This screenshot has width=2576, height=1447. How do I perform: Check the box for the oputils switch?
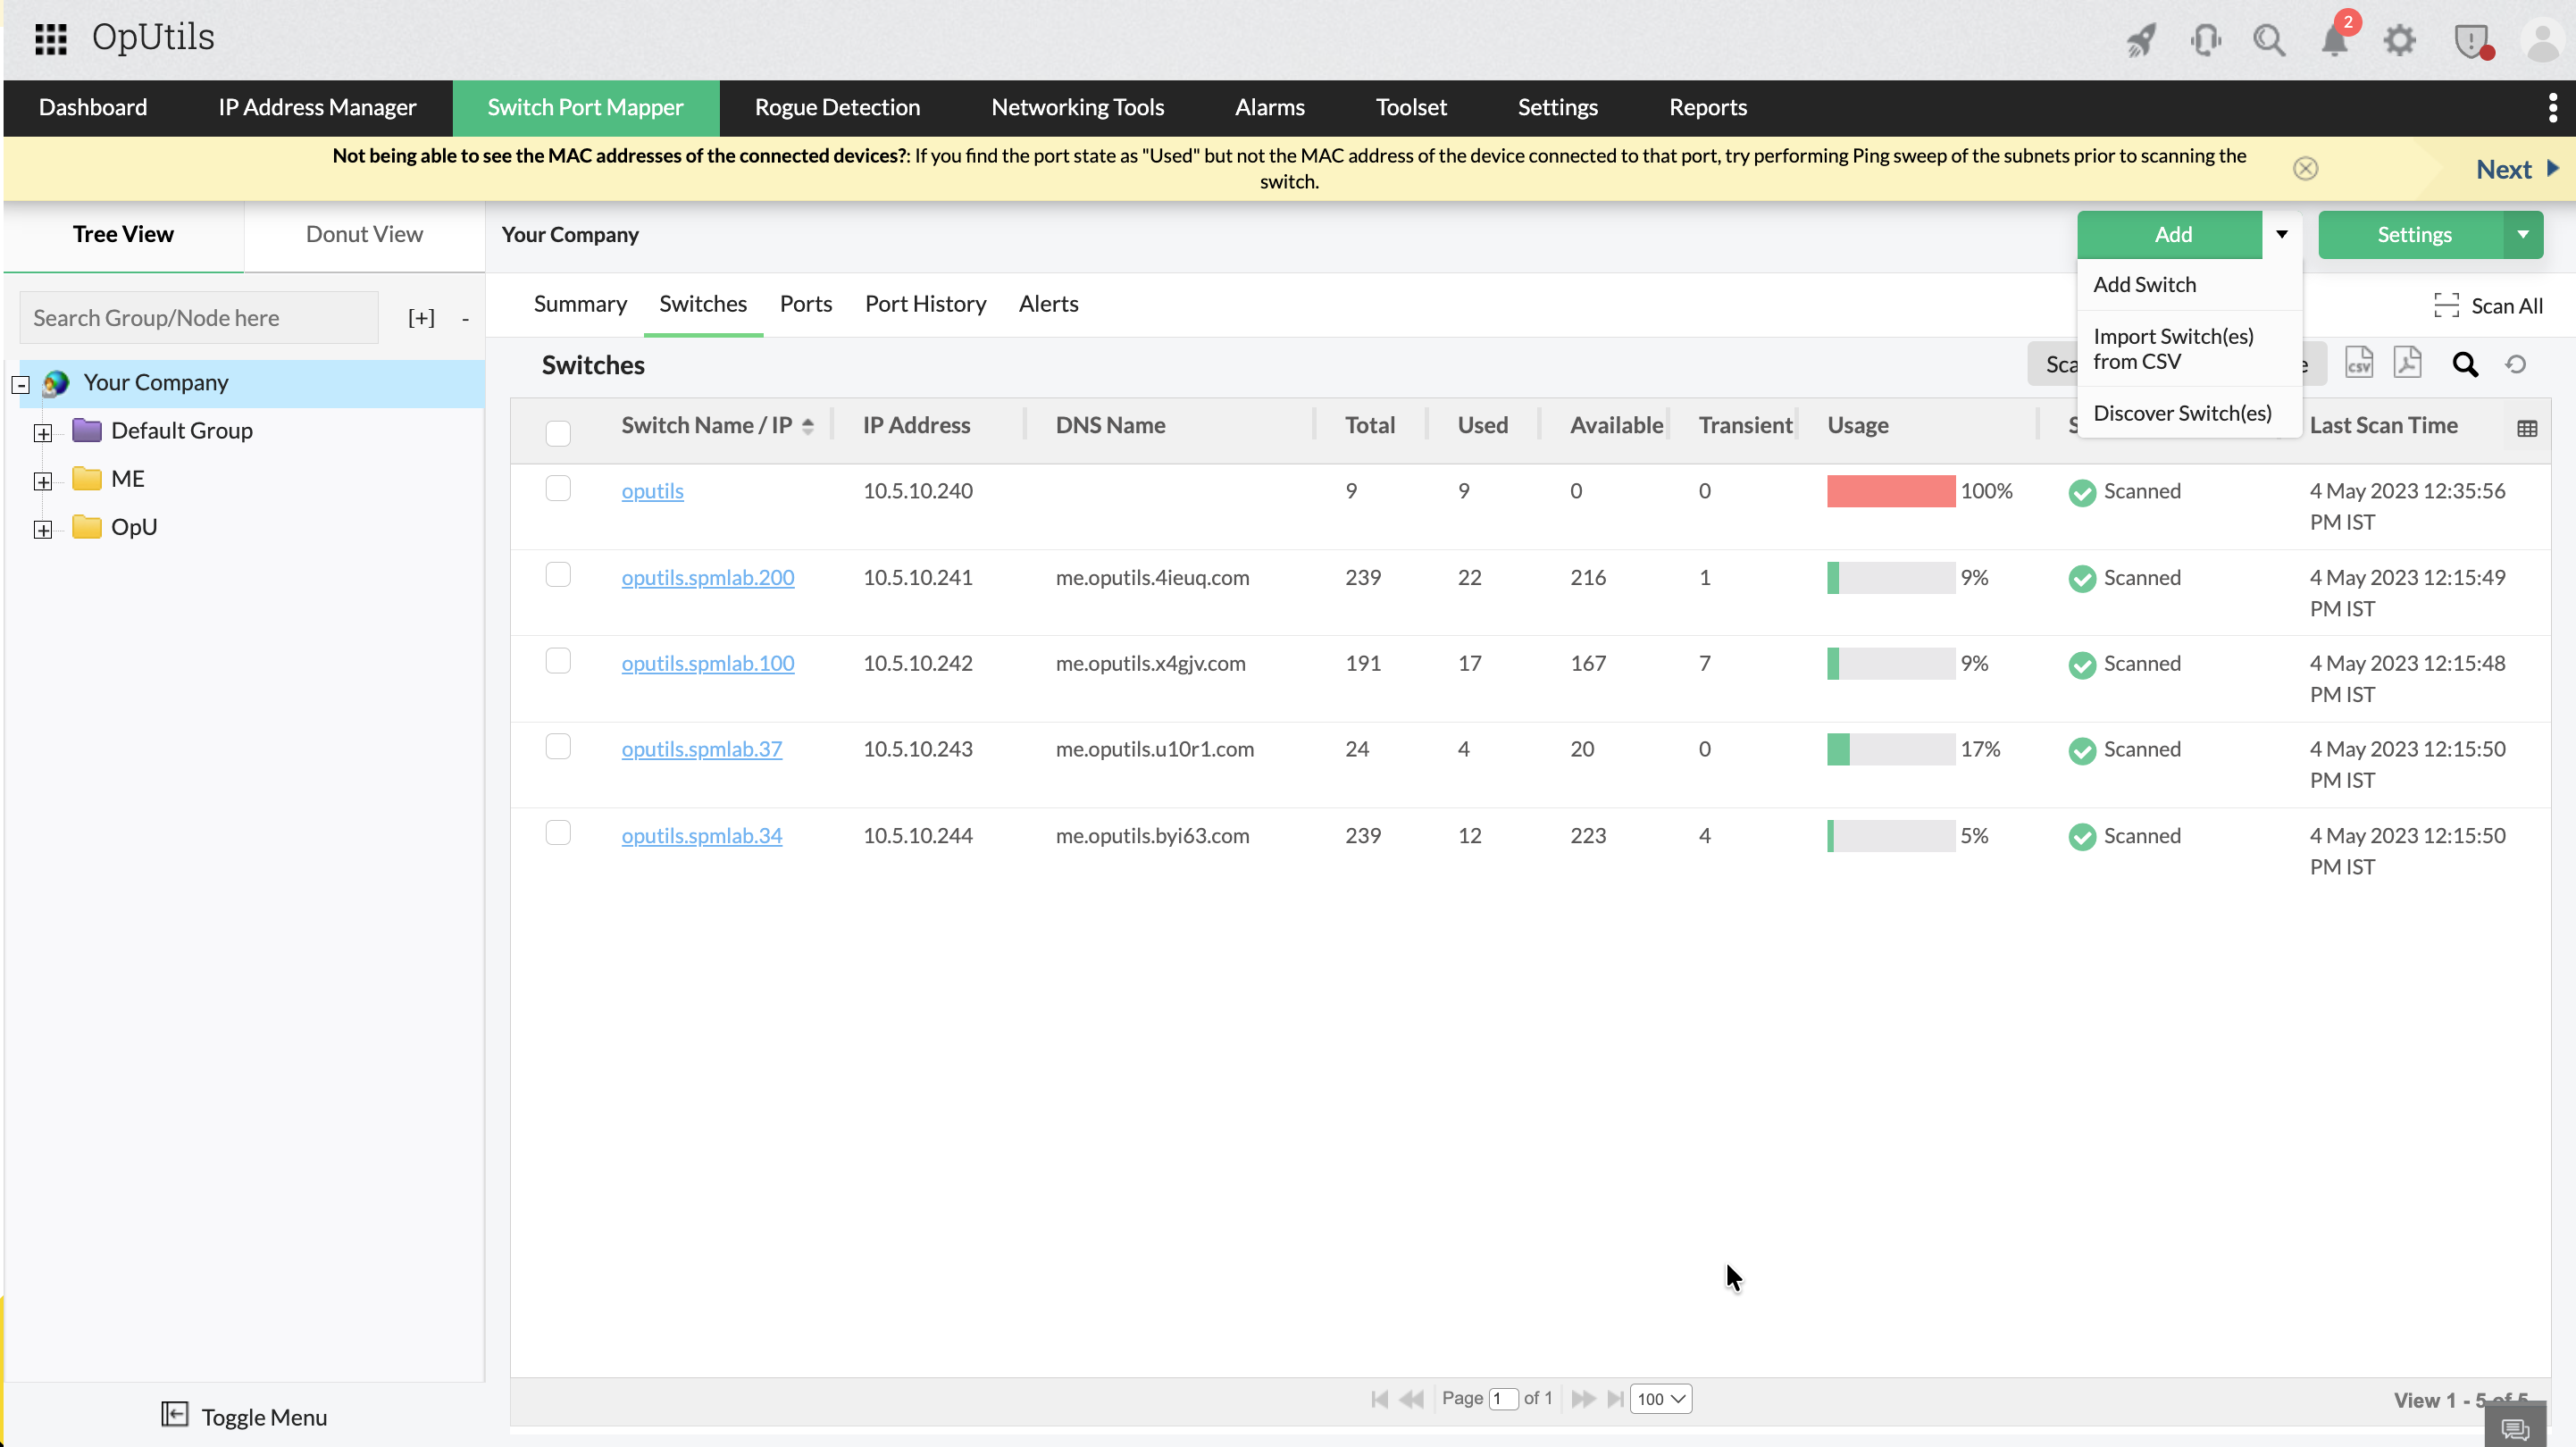pos(558,489)
